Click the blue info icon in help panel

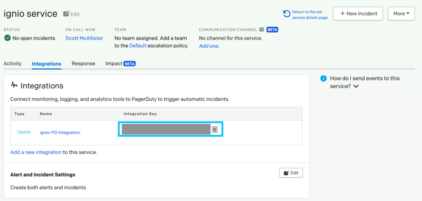[324, 78]
